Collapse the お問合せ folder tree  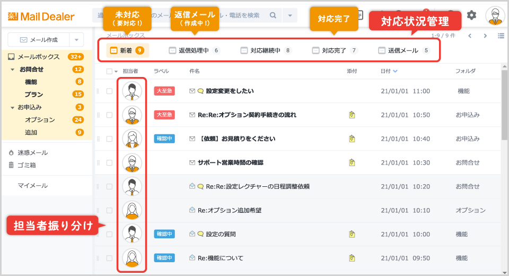[12, 70]
